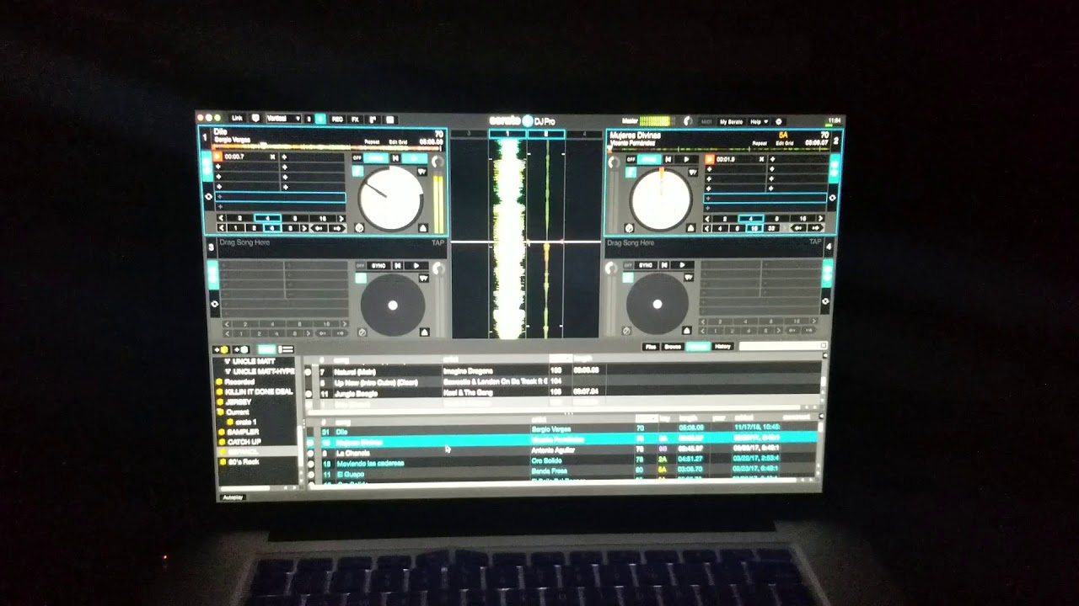
Task: Toggle Repeat on deck 1 (Dile)
Action: [372, 142]
